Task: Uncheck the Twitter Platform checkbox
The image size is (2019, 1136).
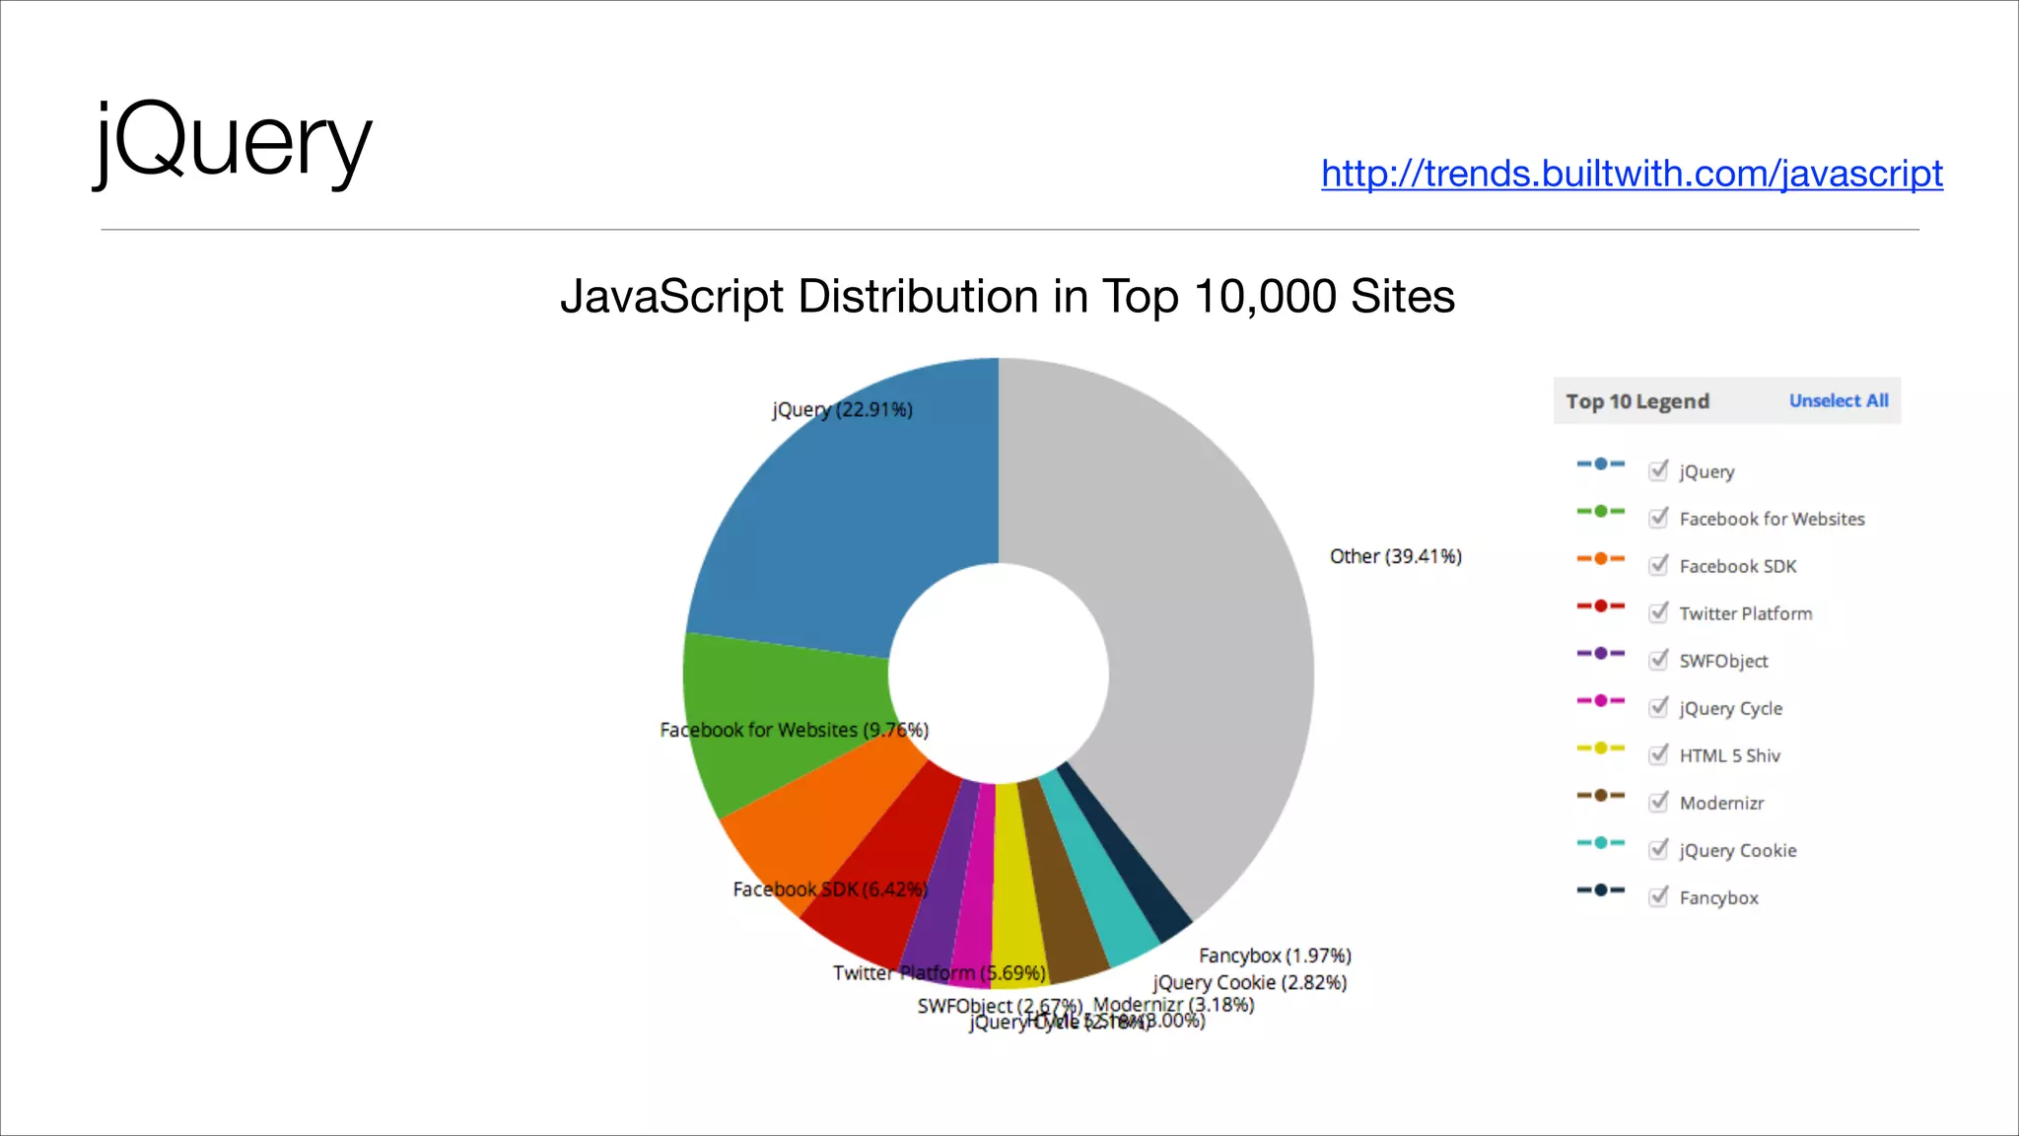Action: pyautogui.click(x=1658, y=612)
